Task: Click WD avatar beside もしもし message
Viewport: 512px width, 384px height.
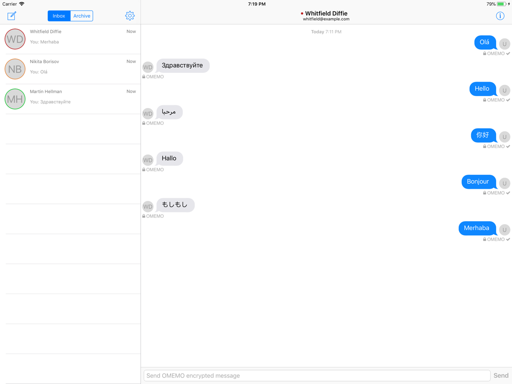Action: [x=148, y=206]
